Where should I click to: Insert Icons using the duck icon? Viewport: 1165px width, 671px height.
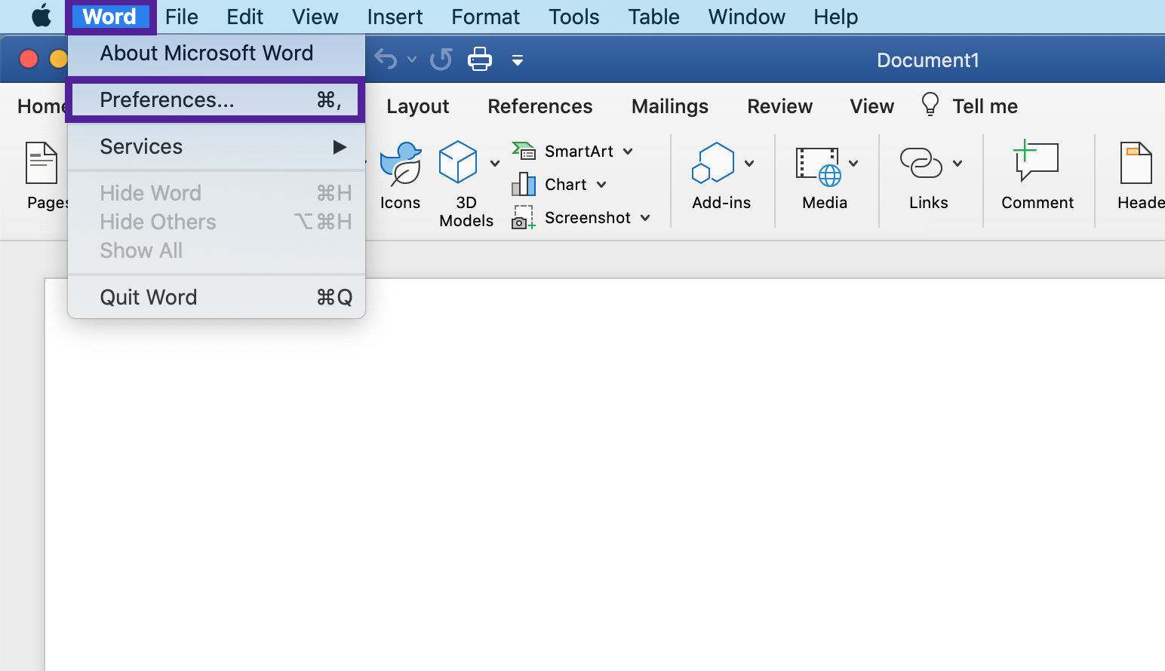click(x=401, y=163)
